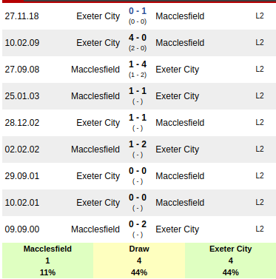Open the 1 - 1 result dated 25.01.03
The width and height of the screenshot is (276, 279).
point(138,91)
